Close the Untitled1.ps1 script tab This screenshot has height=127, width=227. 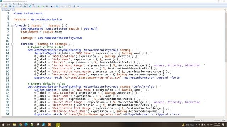(x=12, y=10)
